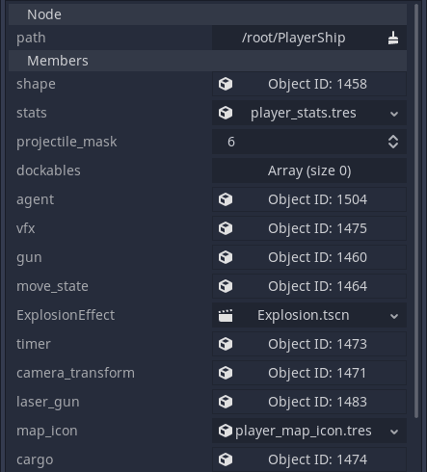427x472 pixels.
Task: Click the object cube icon beside vfx
Action: tap(226, 228)
